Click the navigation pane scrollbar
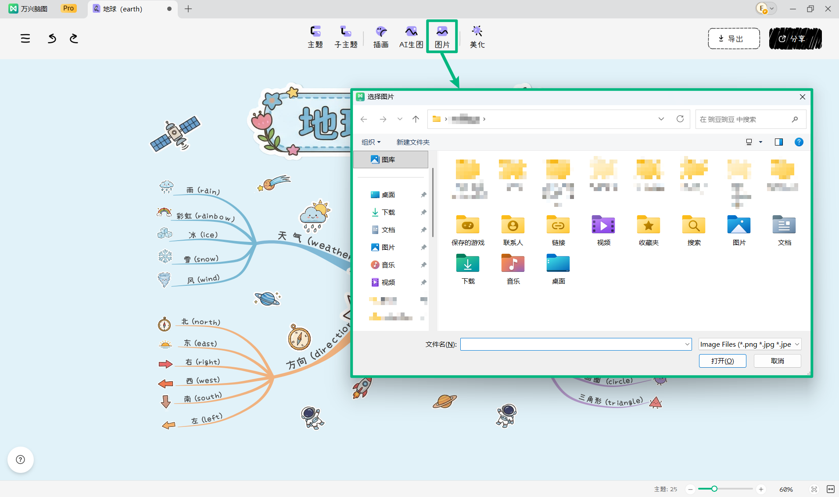This screenshot has width=839, height=497. [x=433, y=202]
